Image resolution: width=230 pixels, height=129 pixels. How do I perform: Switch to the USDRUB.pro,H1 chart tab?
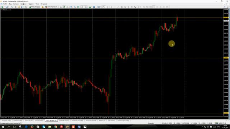[x=64, y=120]
